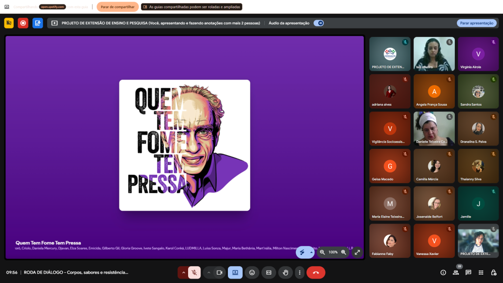Click the Parar apresentação button
The image size is (503, 283).
476,23
